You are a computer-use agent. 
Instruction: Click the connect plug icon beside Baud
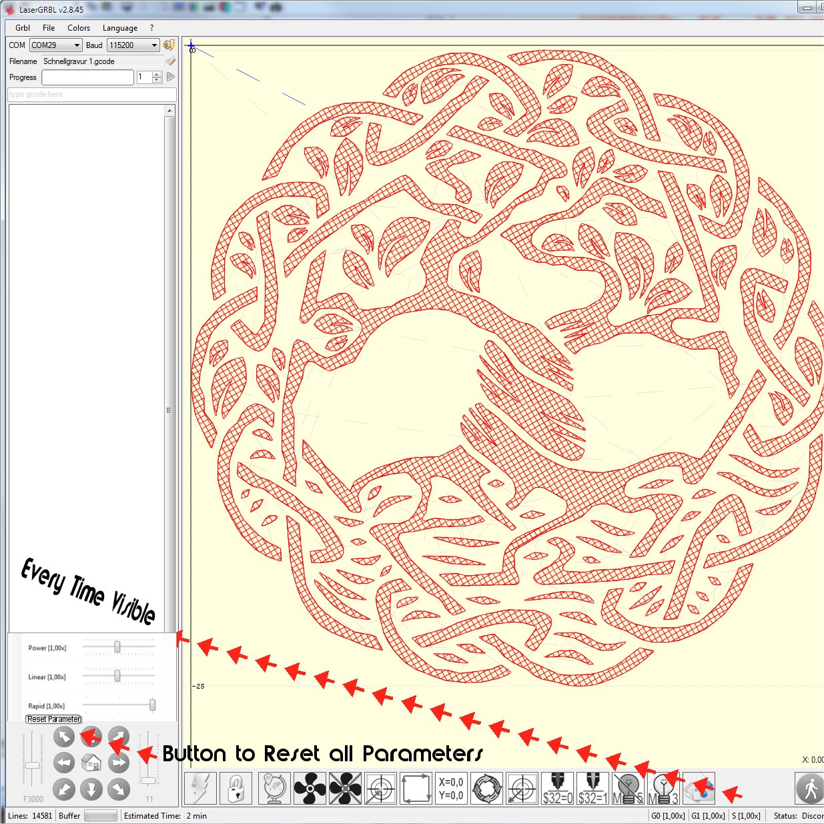click(169, 45)
